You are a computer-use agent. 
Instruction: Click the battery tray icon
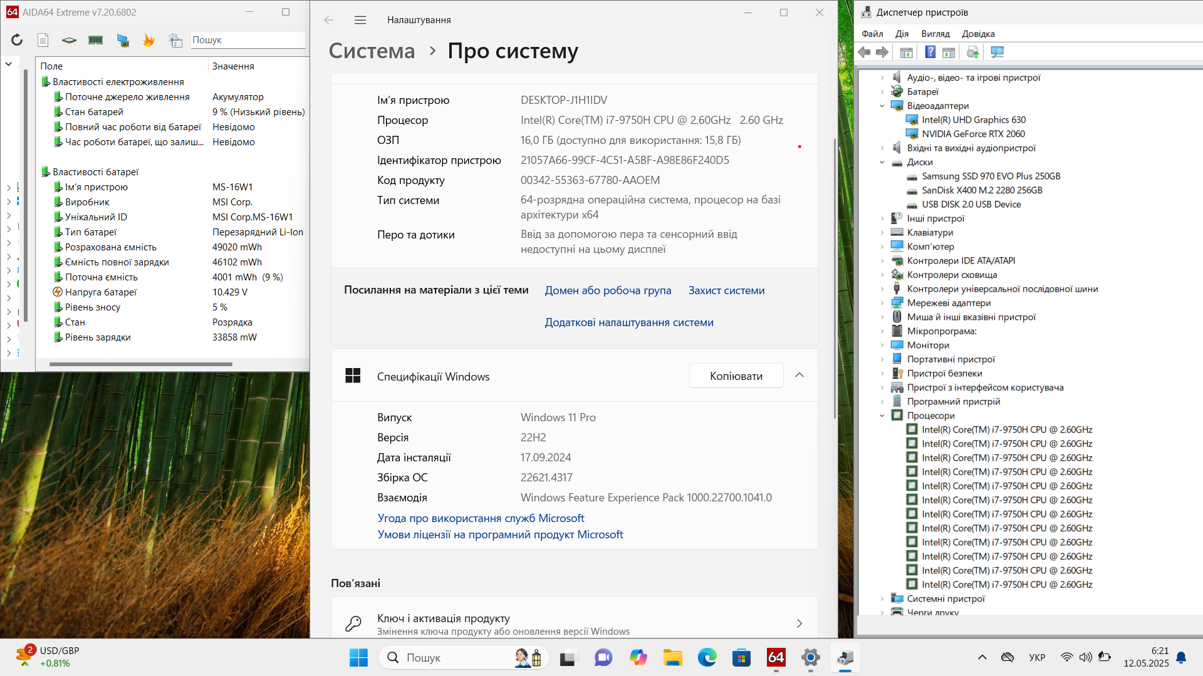click(1105, 657)
